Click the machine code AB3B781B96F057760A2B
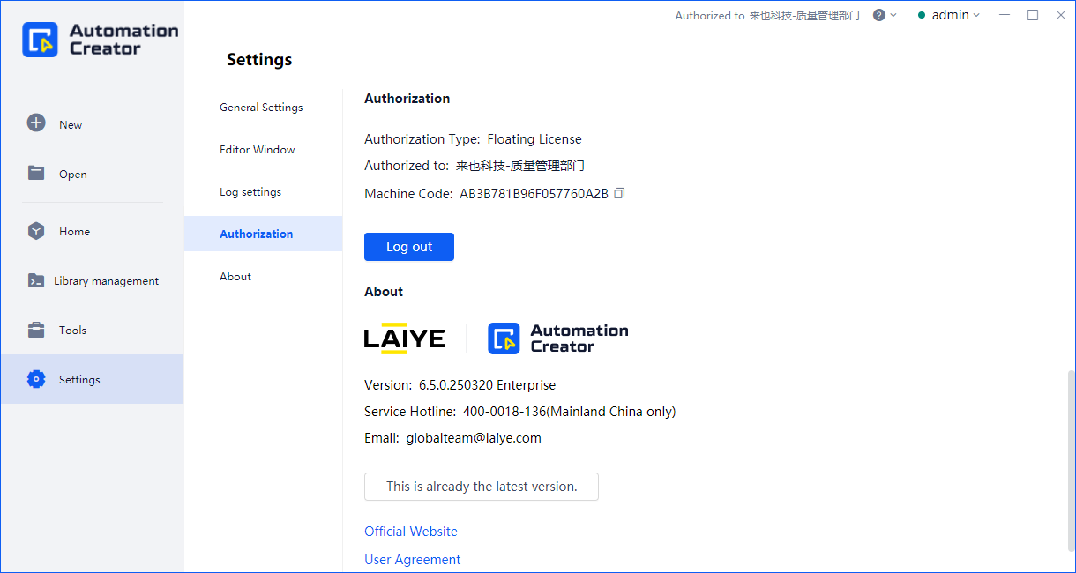 tap(534, 194)
